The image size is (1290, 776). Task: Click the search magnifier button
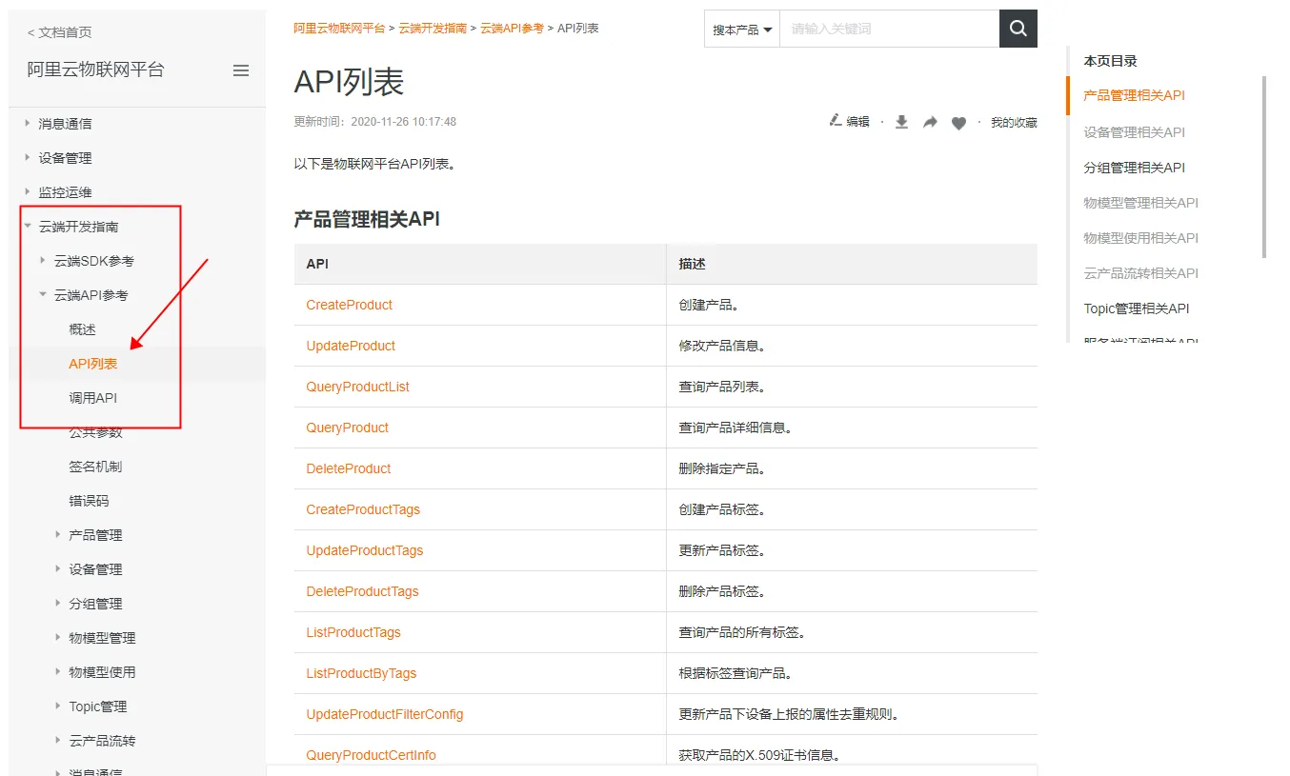1018,29
